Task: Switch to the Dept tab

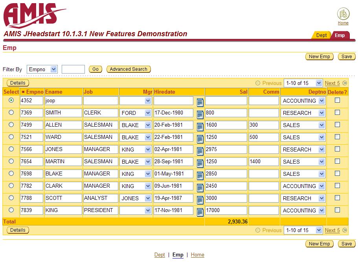Action: (321, 35)
